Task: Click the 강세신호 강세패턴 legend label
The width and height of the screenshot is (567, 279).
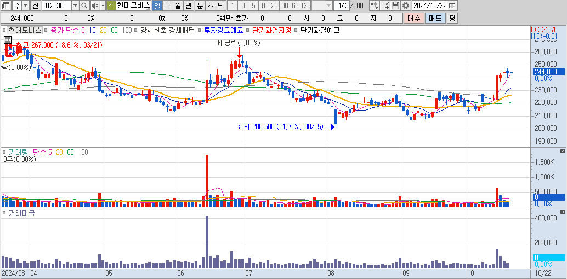Action: coord(167,31)
